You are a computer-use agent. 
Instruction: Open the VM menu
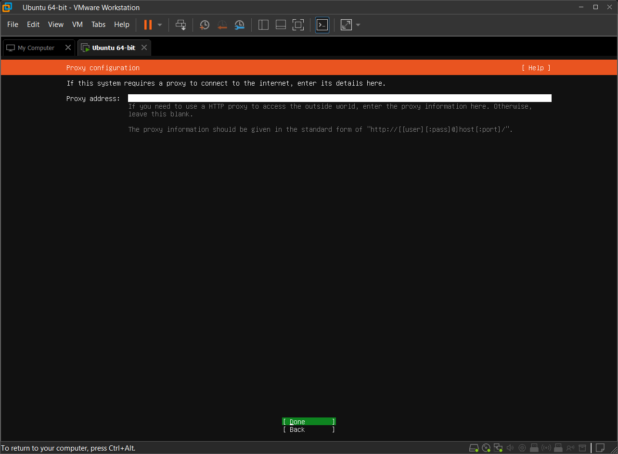(x=77, y=25)
